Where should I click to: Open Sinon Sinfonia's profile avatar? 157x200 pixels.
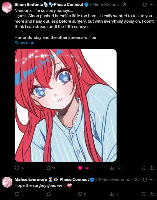(7, 7)
